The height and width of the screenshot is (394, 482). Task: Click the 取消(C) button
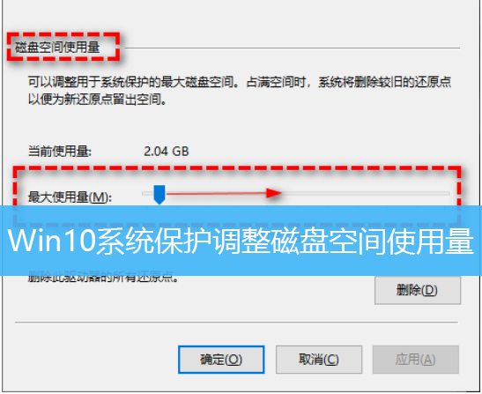coord(319,360)
